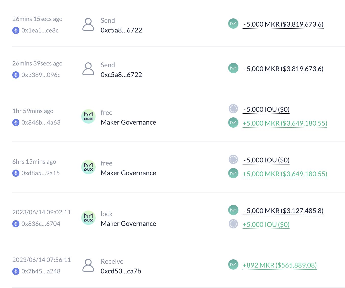This screenshot has height=288, width=345.
Task: Open transaction hash 0x3389...096c
Action: coord(41,75)
